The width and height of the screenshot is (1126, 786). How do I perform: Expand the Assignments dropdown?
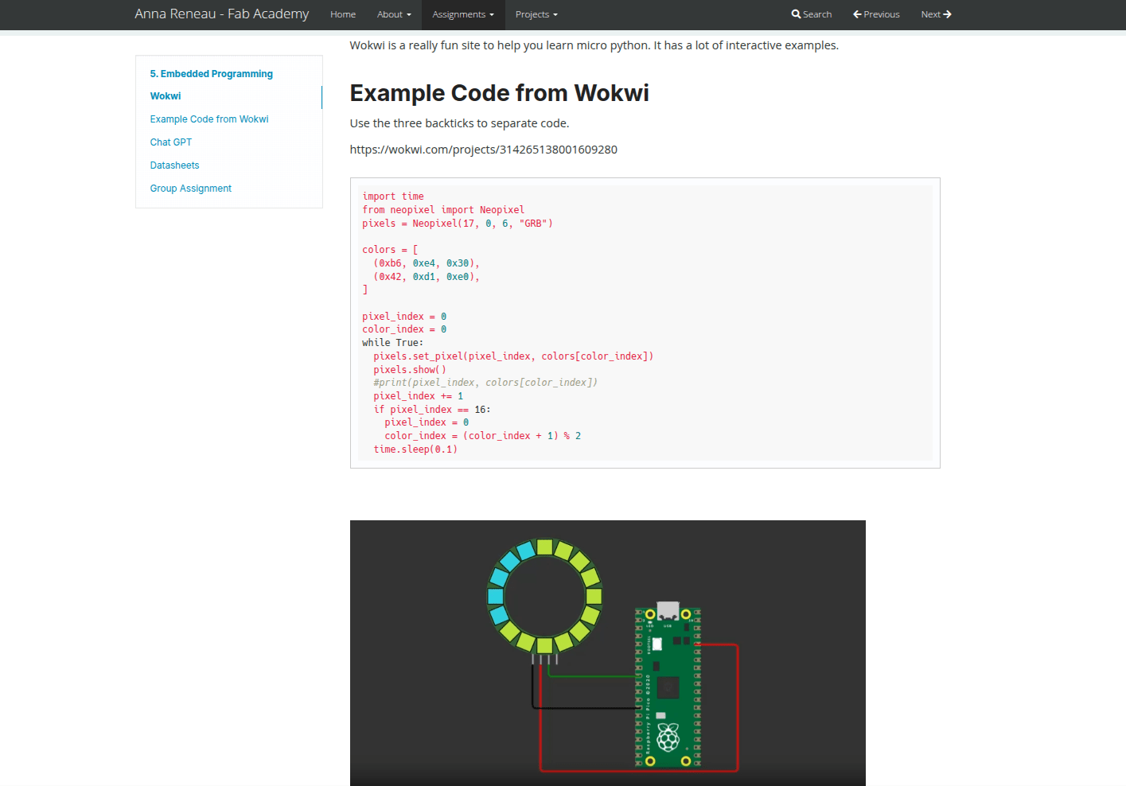tap(463, 14)
